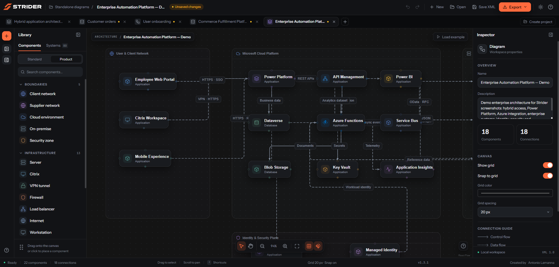The width and height of the screenshot is (559, 267).
Task: Activate the hand pan tool
Action: pyautogui.click(x=251, y=246)
